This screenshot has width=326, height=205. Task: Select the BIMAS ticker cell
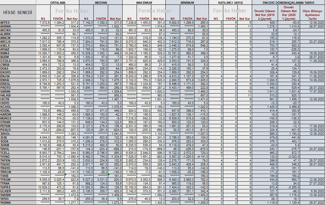[x=18, y=53]
